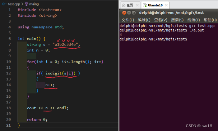Minimize the Ubuntu terminal window
Screen dimensions: 218x131
(129, 13)
